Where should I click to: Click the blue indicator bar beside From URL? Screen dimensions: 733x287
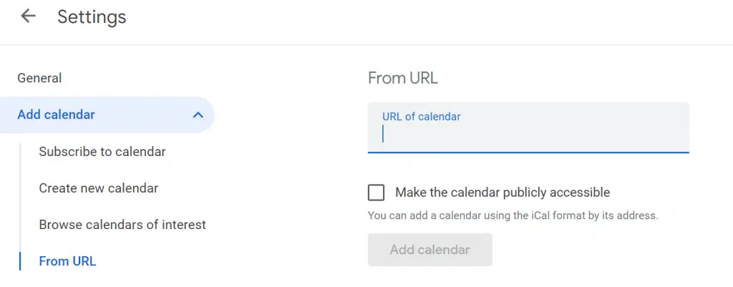pos(20,261)
